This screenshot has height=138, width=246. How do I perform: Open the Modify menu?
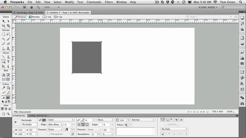69,2
